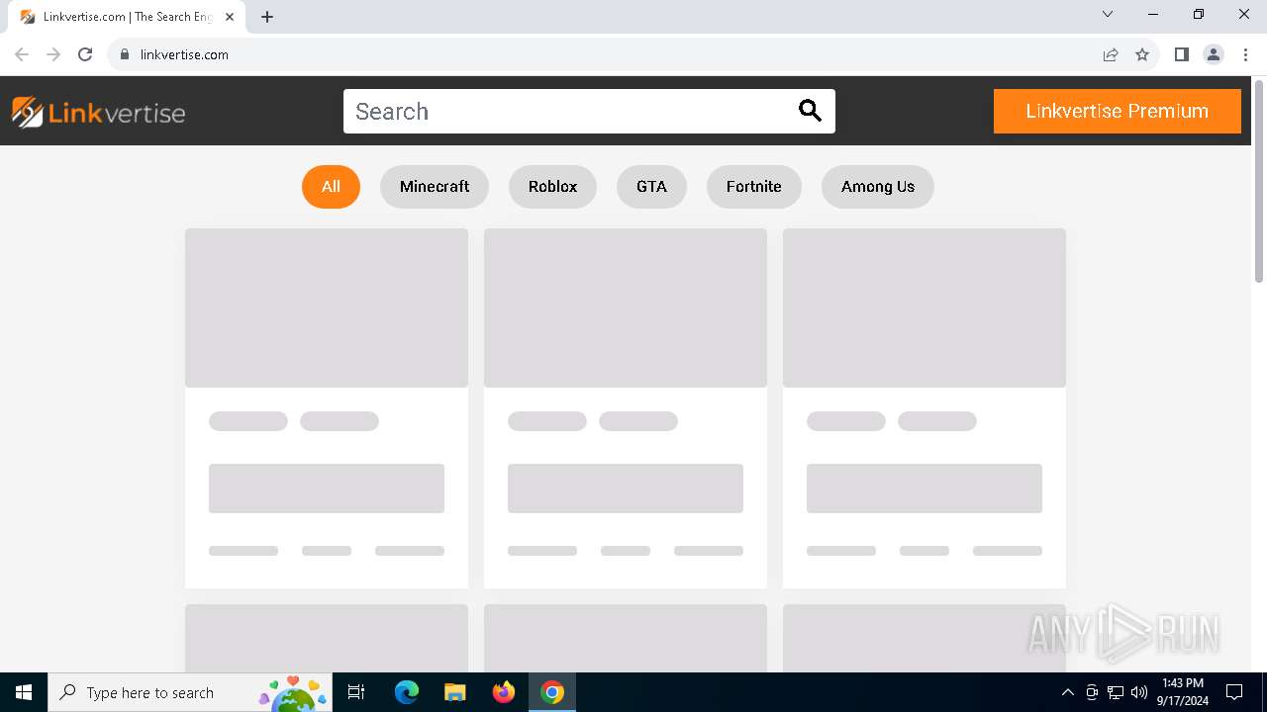The width and height of the screenshot is (1267, 712).
Task: Close the Linkvertise.com tab
Action: pos(230,17)
